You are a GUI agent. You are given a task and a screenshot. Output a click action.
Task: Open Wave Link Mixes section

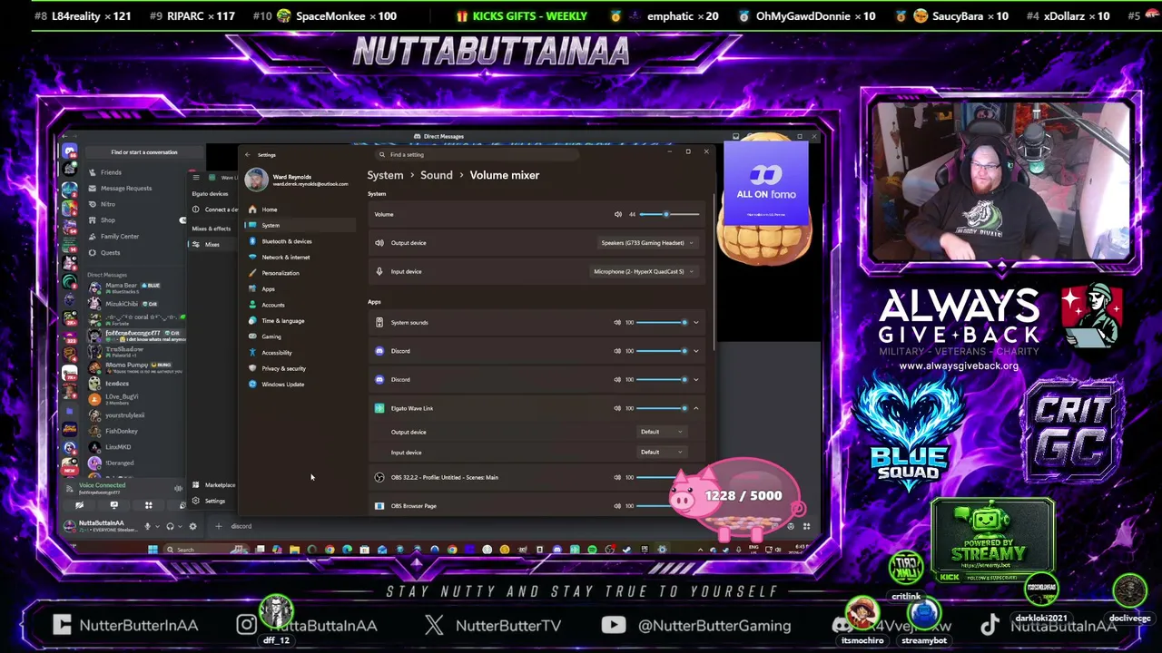pos(212,245)
